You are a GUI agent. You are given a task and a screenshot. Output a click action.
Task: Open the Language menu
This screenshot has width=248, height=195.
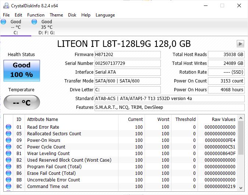105,15
